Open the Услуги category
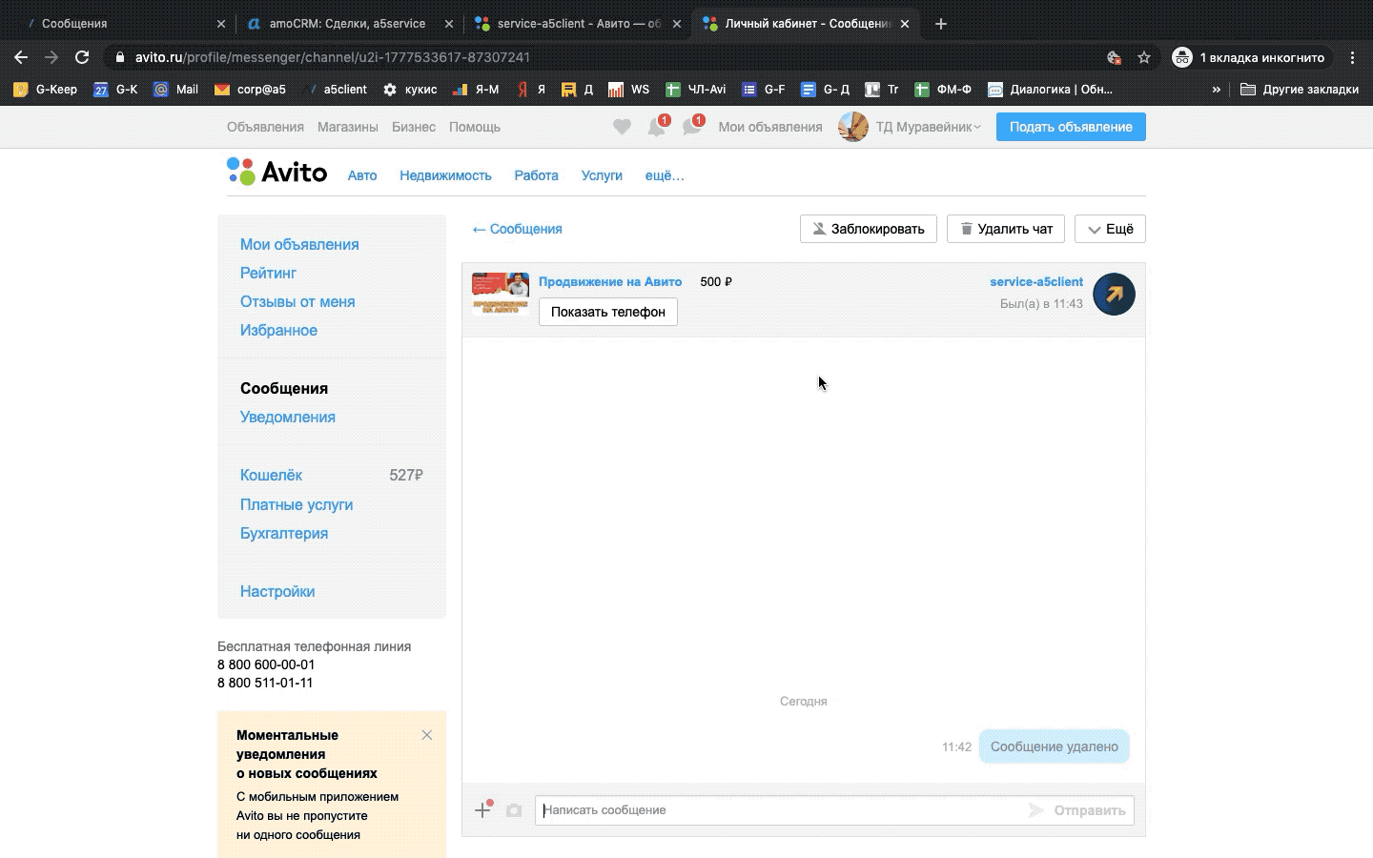This screenshot has height=858, width=1373. click(602, 175)
